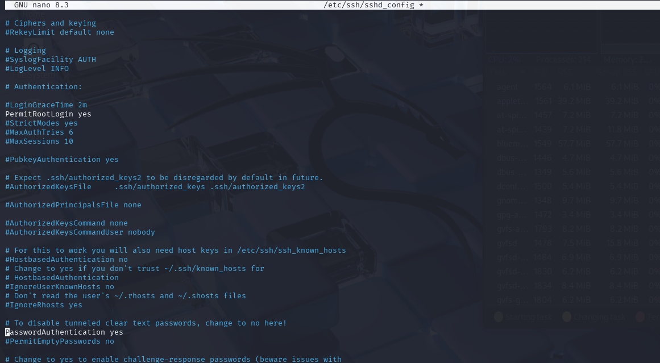Click the #SyslogFacility AUTH line
Image resolution: width=660 pixels, height=363 pixels.
pyautogui.click(x=50, y=60)
